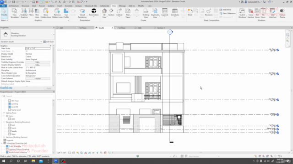Click the View Reference tool
The width and height of the screenshot is (293, 164).
click(x=228, y=13)
